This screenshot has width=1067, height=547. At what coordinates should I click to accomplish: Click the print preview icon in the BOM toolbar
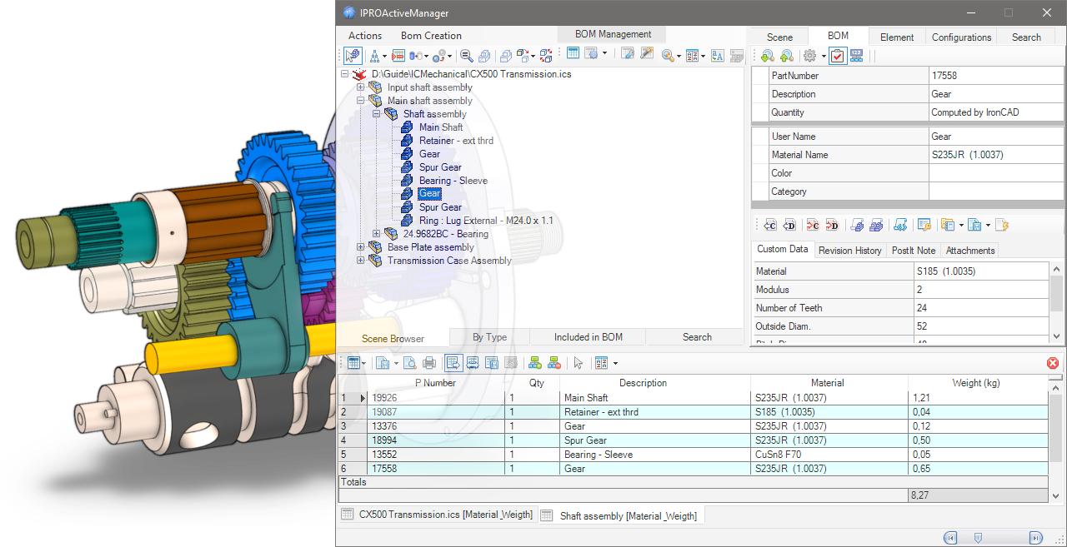408,362
